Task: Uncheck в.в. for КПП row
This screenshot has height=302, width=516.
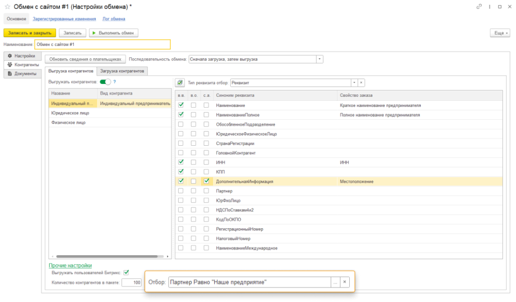Action: 181,171
